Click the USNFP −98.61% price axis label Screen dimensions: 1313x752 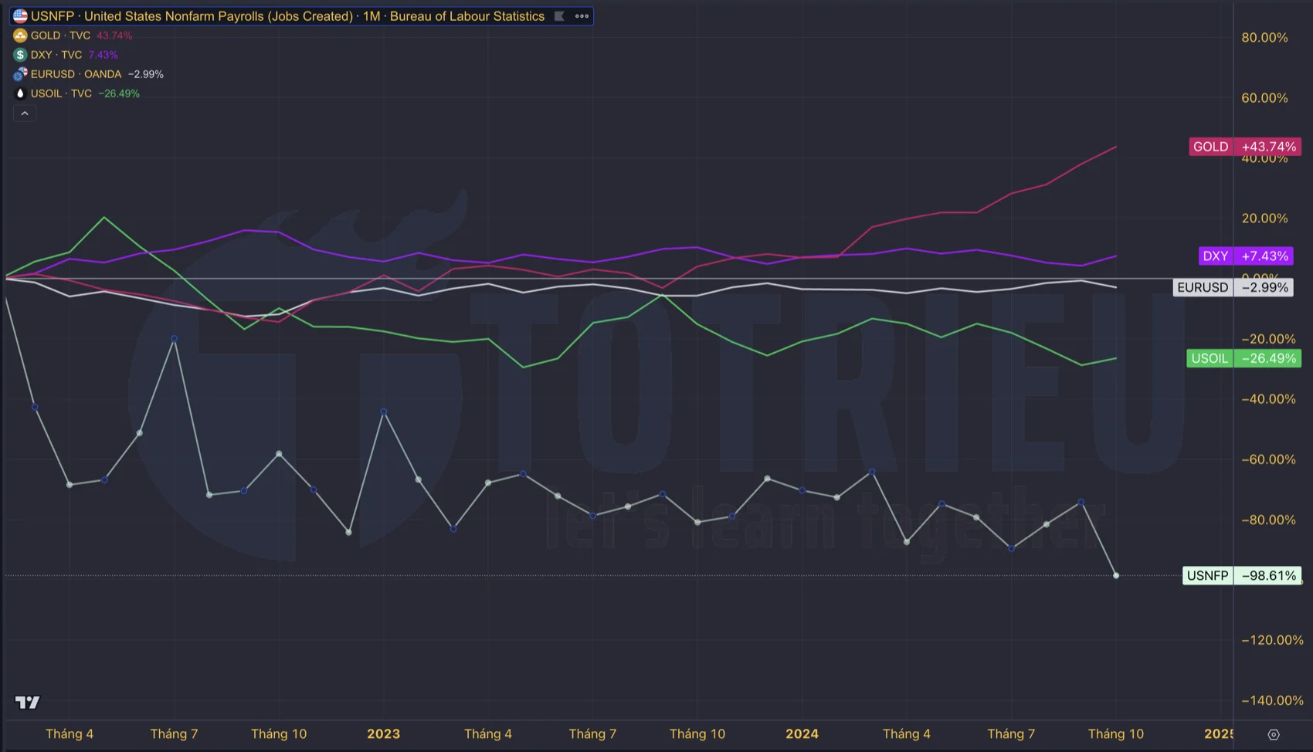1241,575
